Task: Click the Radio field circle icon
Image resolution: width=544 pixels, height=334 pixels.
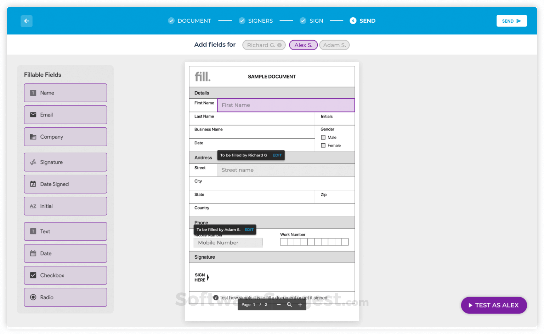Action: tap(33, 297)
